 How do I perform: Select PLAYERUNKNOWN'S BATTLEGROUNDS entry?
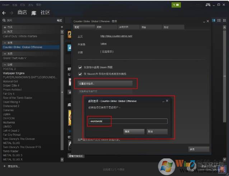click(30, 77)
